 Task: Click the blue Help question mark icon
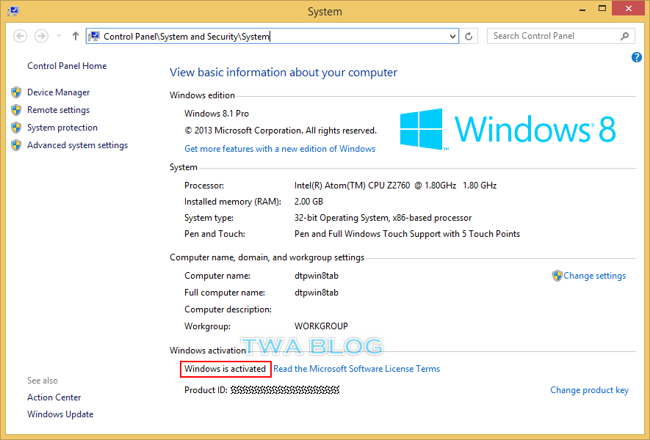(636, 57)
